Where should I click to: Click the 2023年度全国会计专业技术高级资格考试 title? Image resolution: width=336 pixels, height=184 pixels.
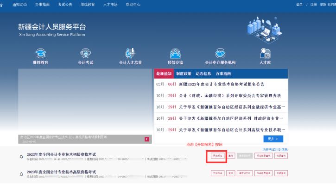(x=61, y=172)
